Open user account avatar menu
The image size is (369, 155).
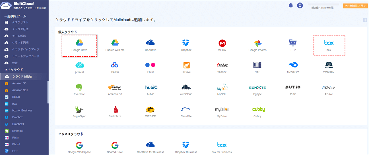coord(300,5)
